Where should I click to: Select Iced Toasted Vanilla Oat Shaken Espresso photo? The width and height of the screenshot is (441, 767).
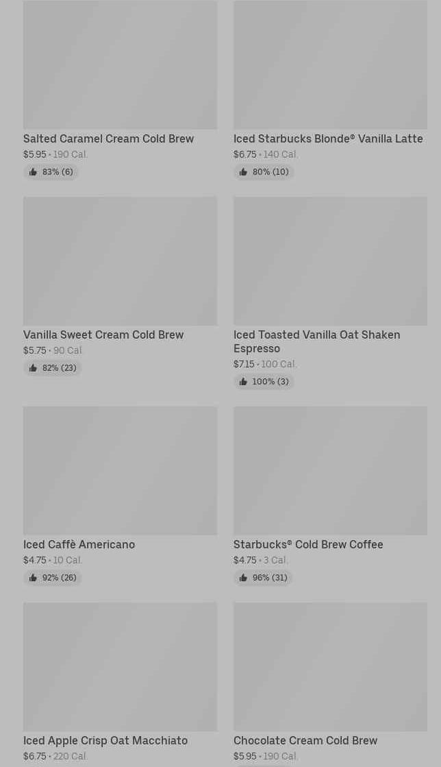click(330, 261)
